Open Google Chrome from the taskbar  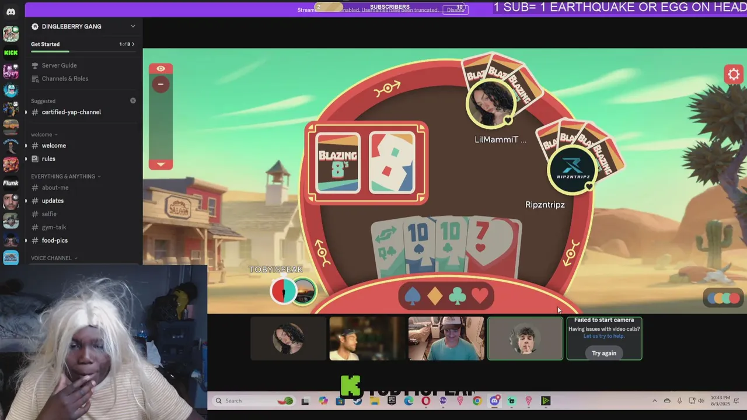(x=477, y=401)
